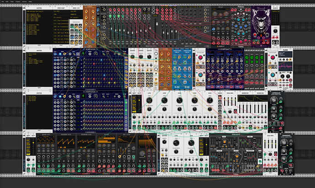Click the LATERALUS cutoff knob
The width and height of the screenshot is (315, 188).
[273, 100]
